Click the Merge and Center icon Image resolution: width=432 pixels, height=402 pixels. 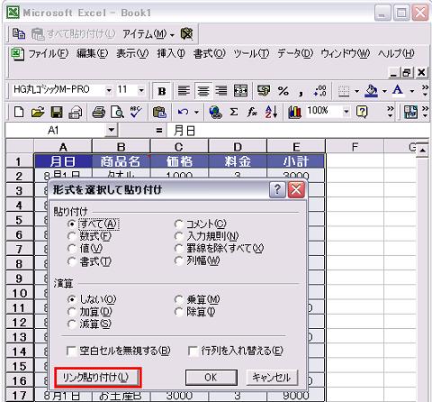[x=240, y=91]
